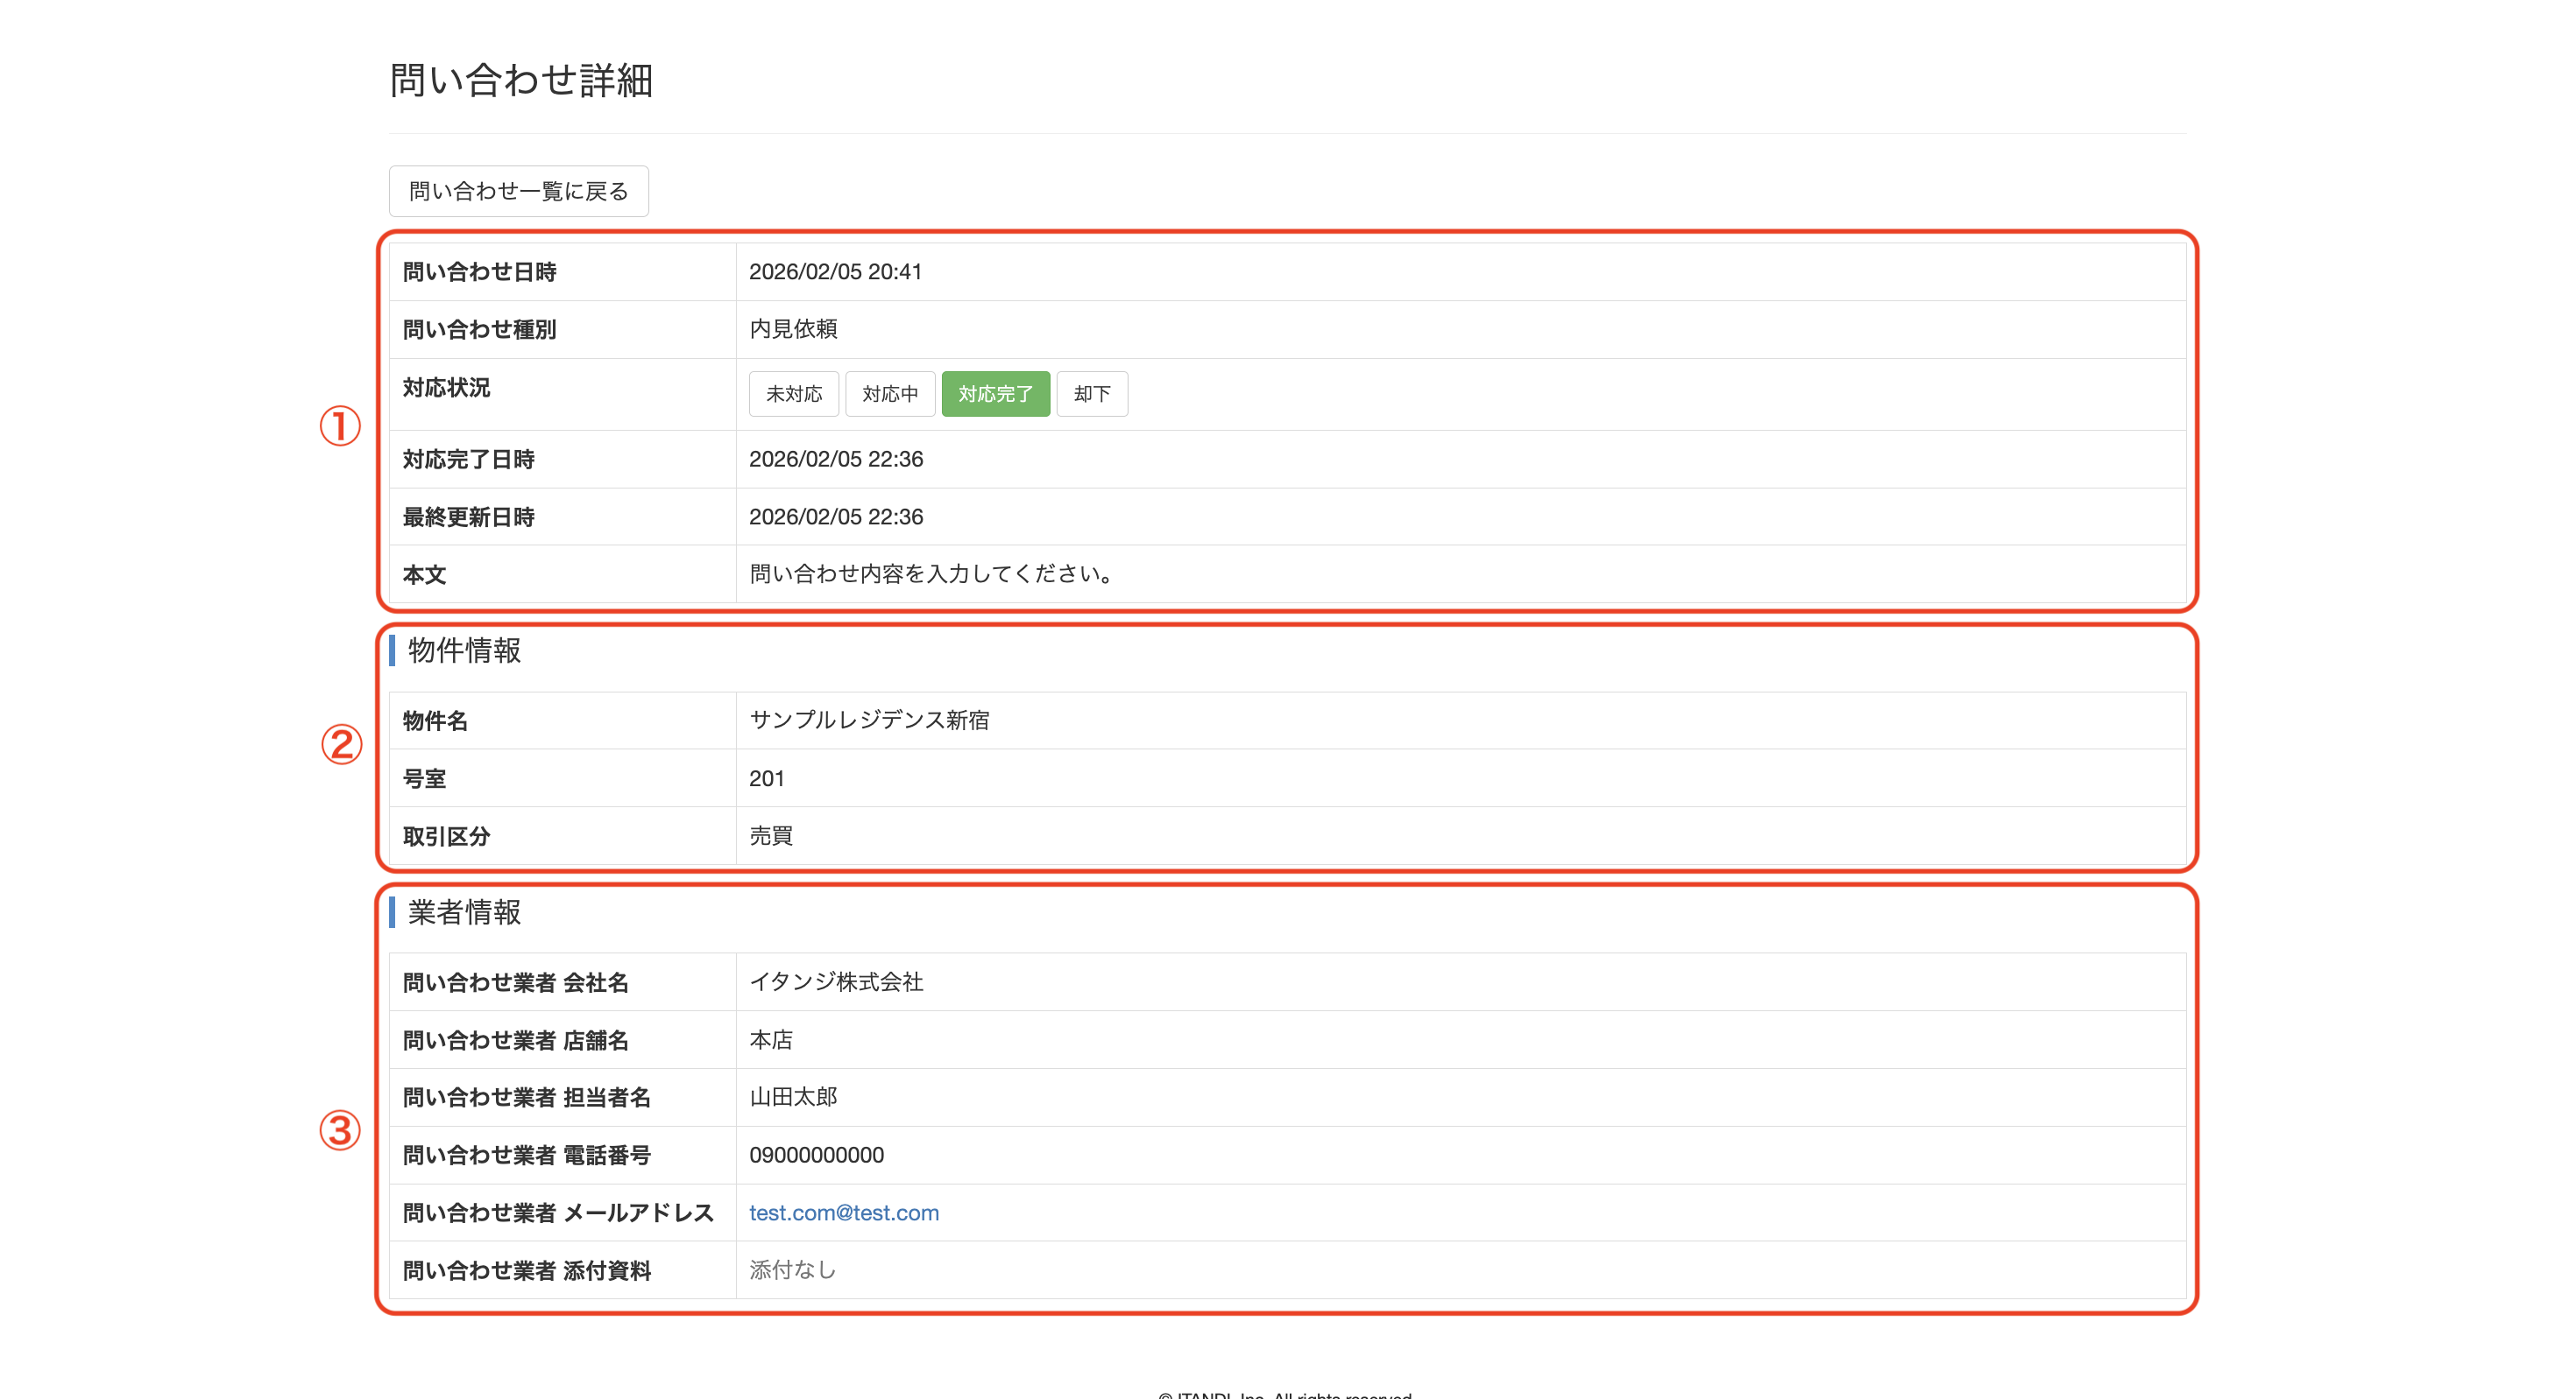This screenshot has height=1399, width=2576.
Task: Click the 問い合わせ業者 メールアドレス label
Action: 558,1213
